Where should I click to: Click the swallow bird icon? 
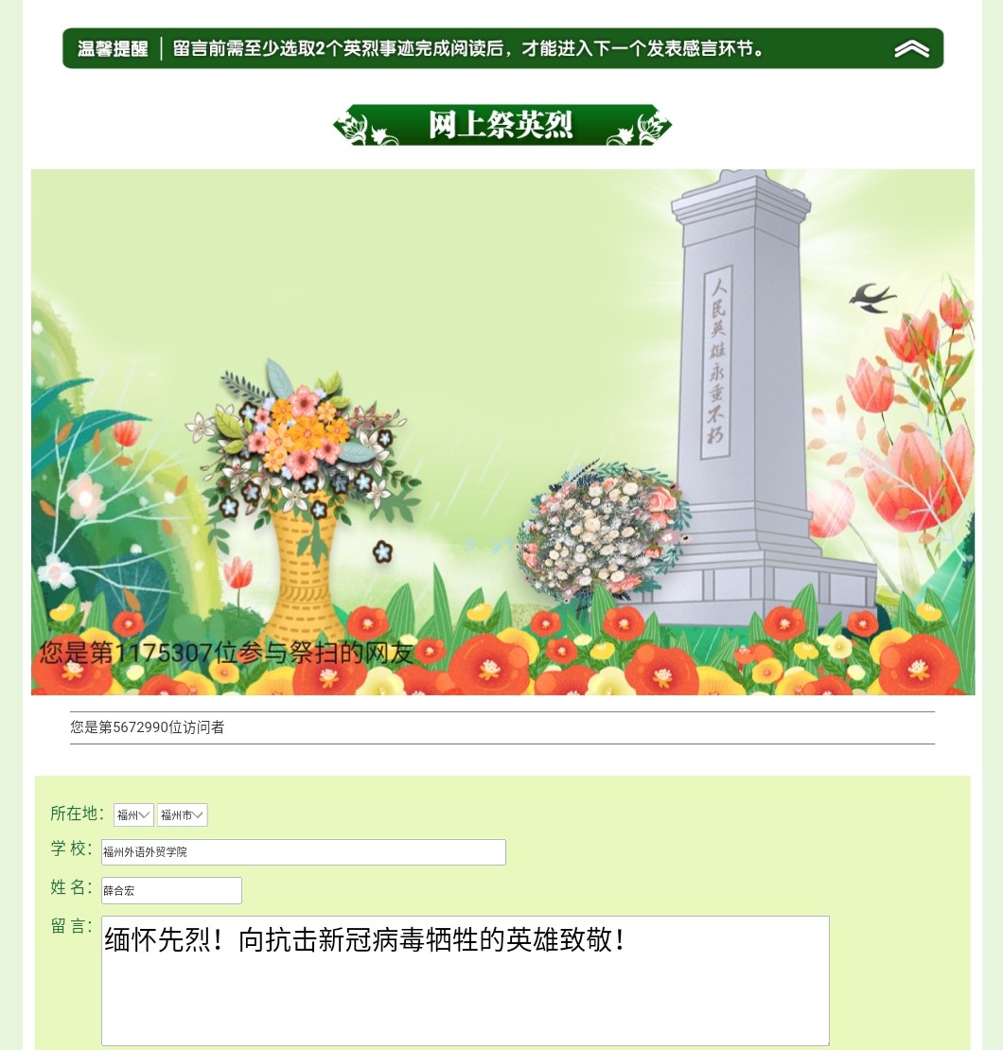pos(872,299)
